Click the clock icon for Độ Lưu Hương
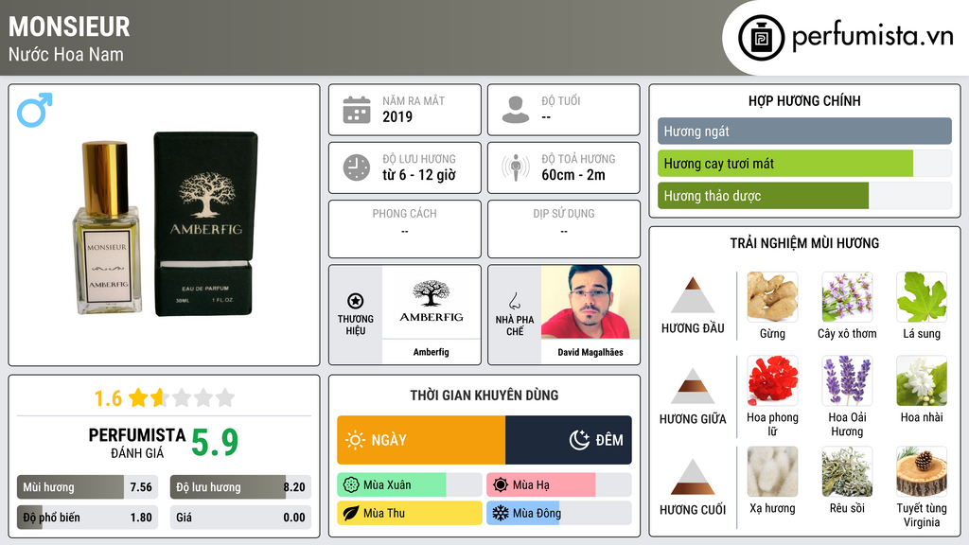Screen dimensions: 969x545 pyautogui.click(x=357, y=167)
